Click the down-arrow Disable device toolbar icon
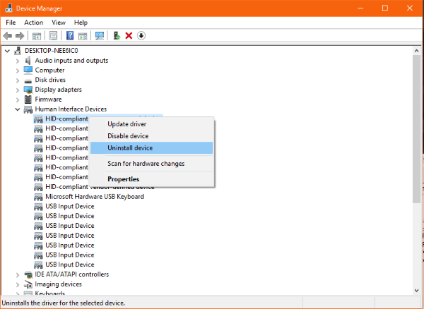The image size is (424, 309). click(x=141, y=36)
